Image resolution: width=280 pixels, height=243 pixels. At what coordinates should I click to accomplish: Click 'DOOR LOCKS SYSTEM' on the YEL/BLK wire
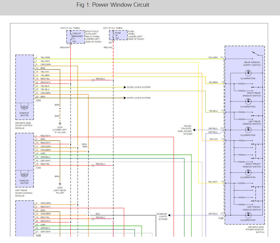(139, 87)
